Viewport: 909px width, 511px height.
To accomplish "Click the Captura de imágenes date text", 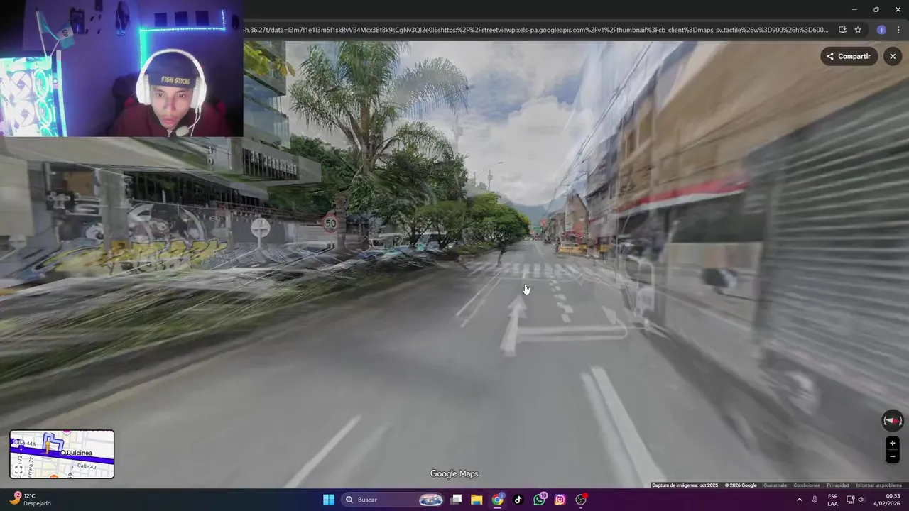I will [x=685, y=485].
